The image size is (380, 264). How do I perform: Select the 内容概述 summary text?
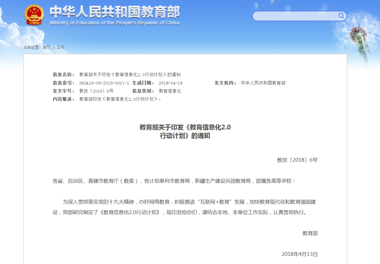pyautogui.click(x=120, y=99)
